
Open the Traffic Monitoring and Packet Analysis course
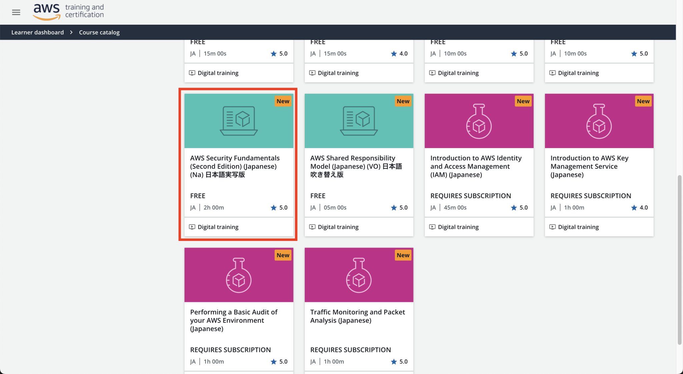tap(358, 316)
